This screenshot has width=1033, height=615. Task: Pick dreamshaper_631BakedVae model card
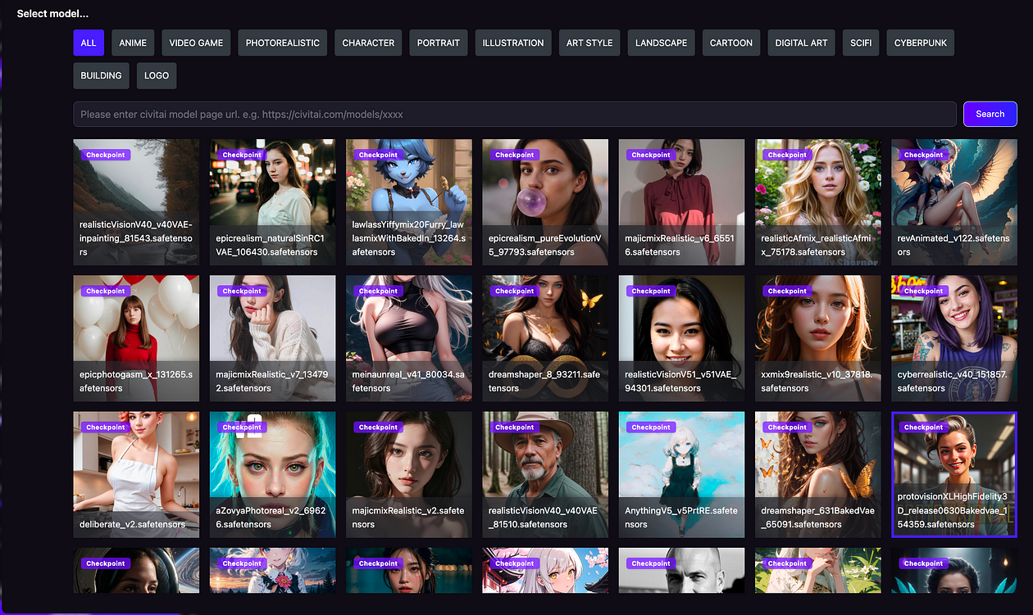(x=818, y=474)
